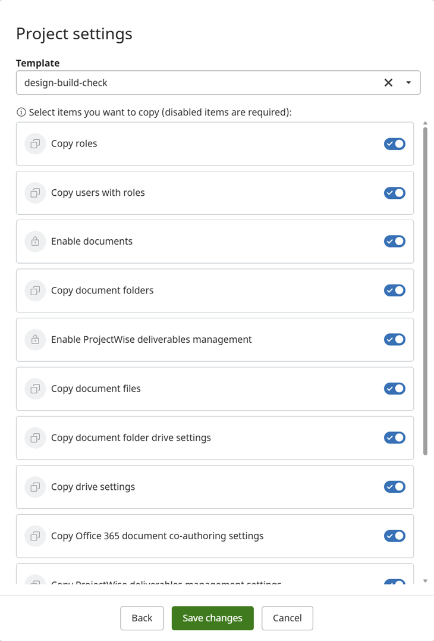The image size is (434, 641).
Task: Click the copy icon beside Copy users with roles
Action: click(35, 193)
